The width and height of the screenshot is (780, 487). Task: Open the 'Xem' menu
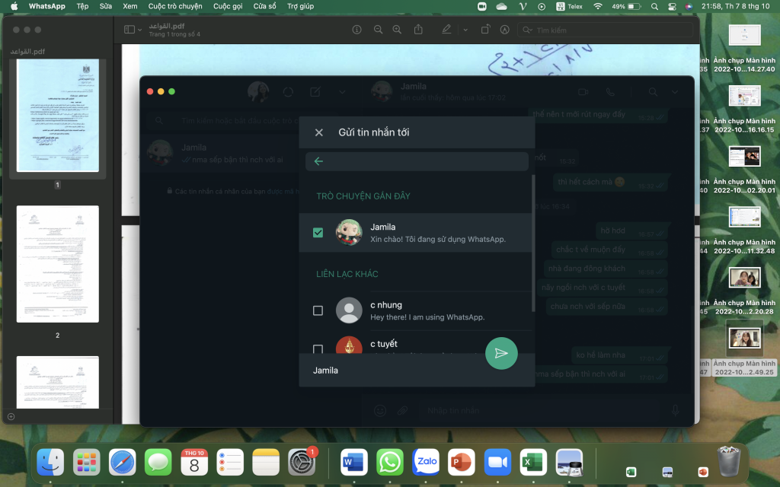(129, 6)
